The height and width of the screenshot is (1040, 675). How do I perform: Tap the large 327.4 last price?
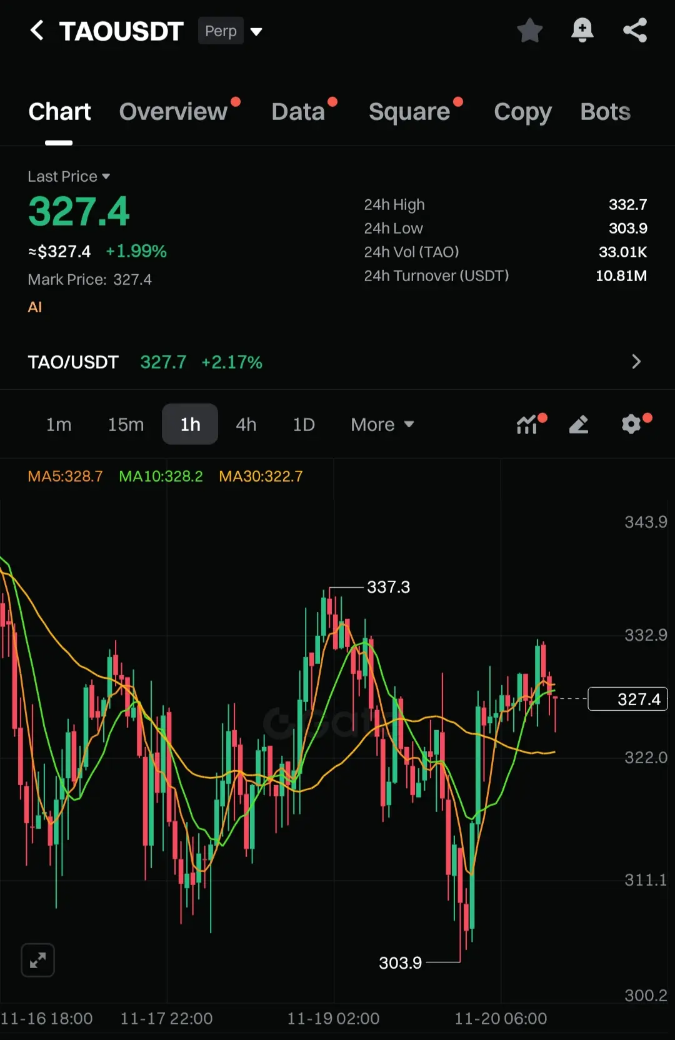click(x=79, y=212)
